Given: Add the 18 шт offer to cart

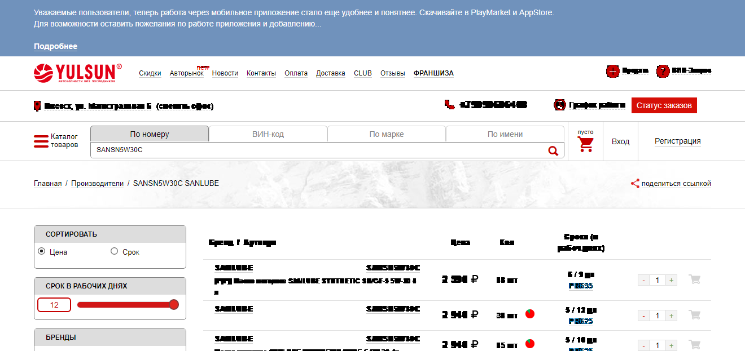Looking at the screenshot, I should 695,279.
